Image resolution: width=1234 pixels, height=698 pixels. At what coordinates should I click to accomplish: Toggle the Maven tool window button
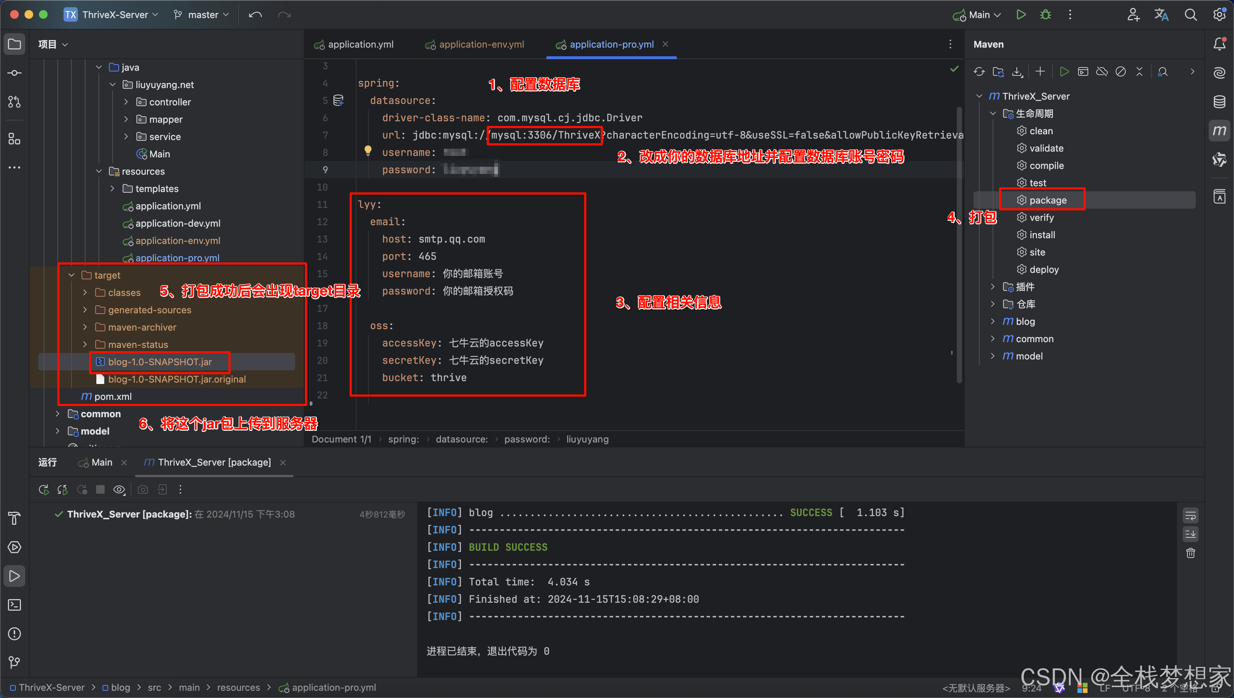[x=1219, y=130]
